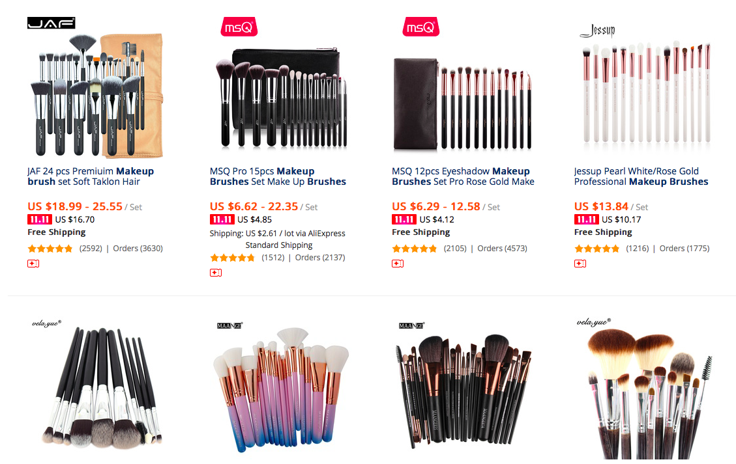Click the star rating of JAF set (2592)

point(50,249)
